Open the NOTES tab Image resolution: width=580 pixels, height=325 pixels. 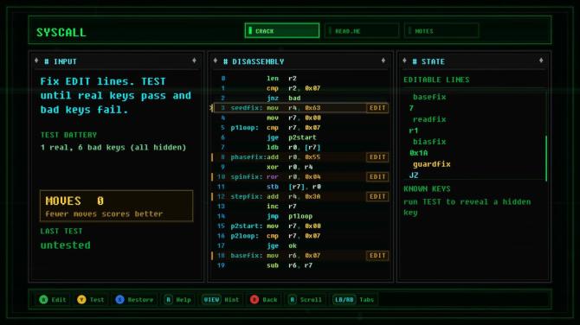441,30
